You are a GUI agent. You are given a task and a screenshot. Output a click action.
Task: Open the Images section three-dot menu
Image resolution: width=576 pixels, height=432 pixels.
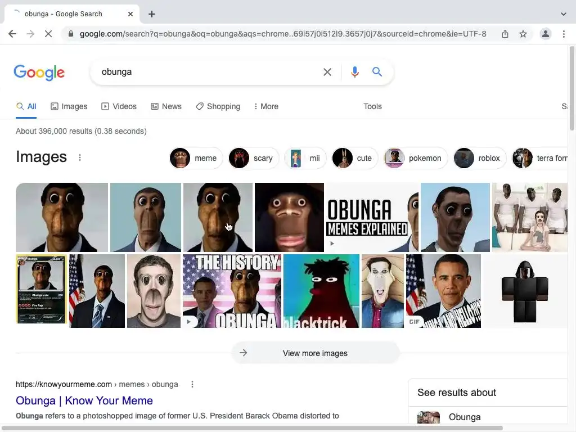point(80,157)
